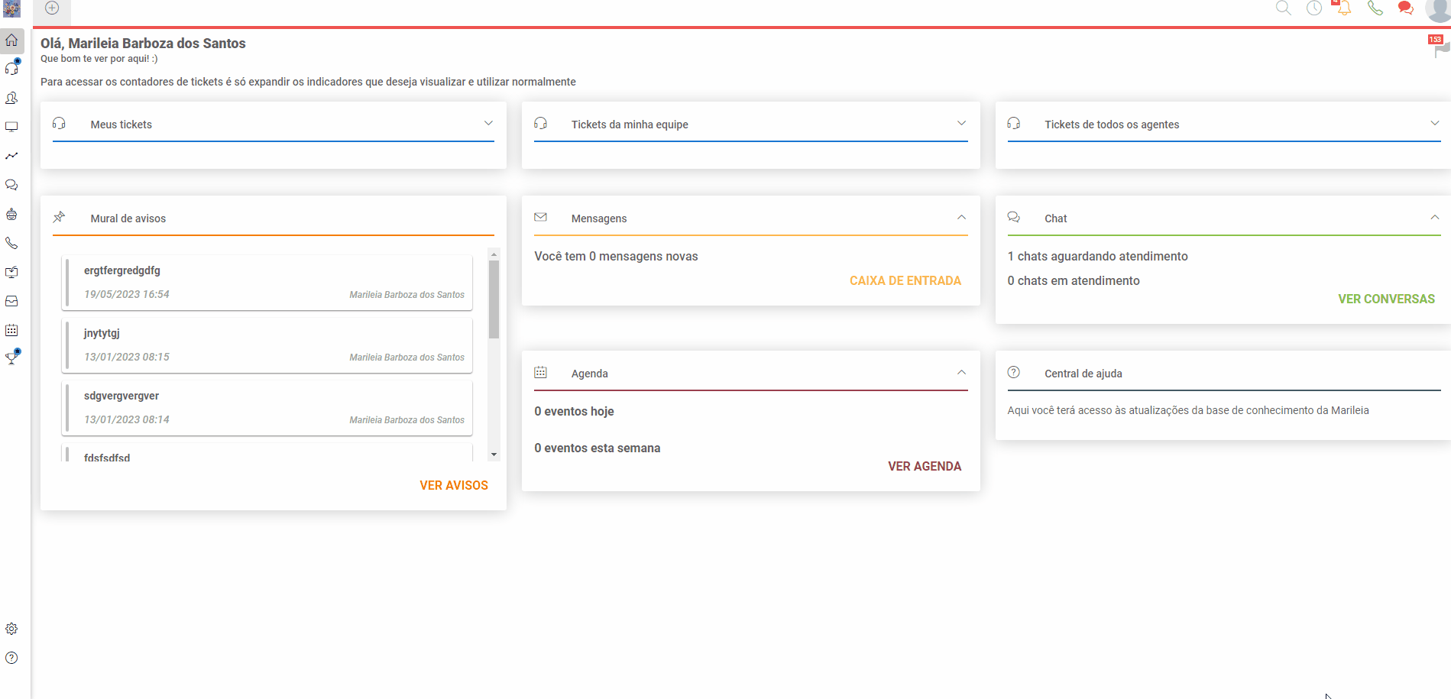Click the Mural de avisos scrollbar up arrow
Viewport: 1451px width, 699px height.
pyautogui.click(x=494, y=254)
